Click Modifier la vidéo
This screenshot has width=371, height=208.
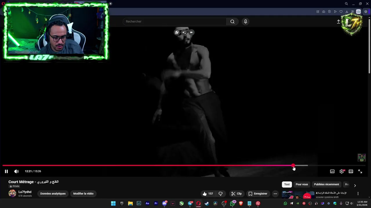coord(83,194)
